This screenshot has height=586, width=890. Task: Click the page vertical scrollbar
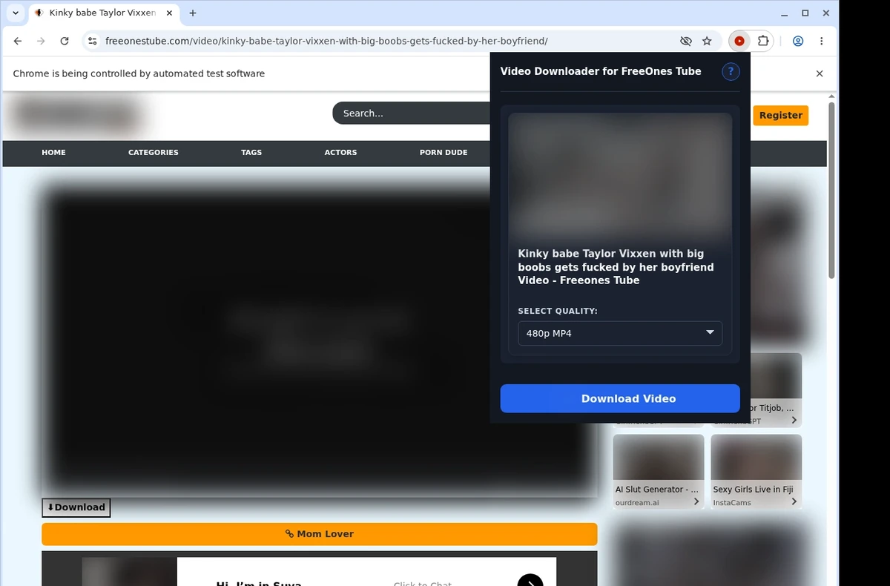(831, 190)
